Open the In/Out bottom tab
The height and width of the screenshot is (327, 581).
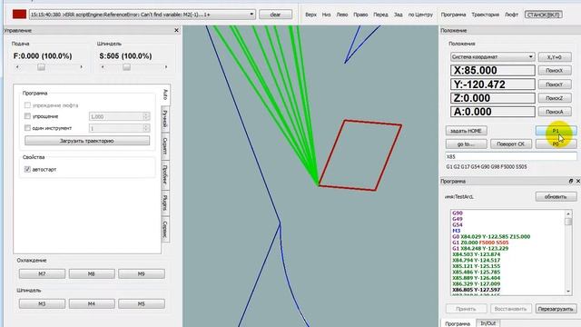click(488, 323)
